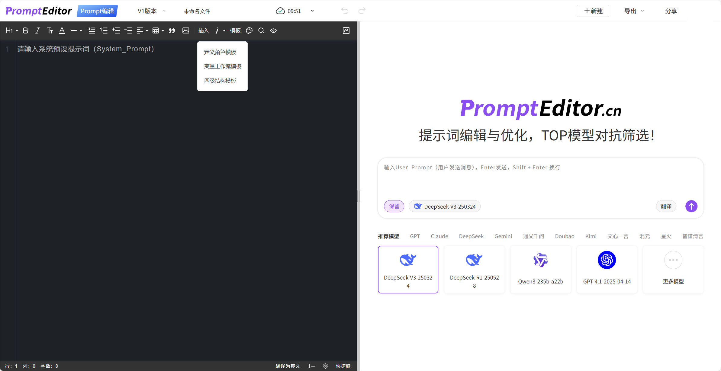Click the blockquote icon
The height and width of the screenshot is (371, 721).
172,30
